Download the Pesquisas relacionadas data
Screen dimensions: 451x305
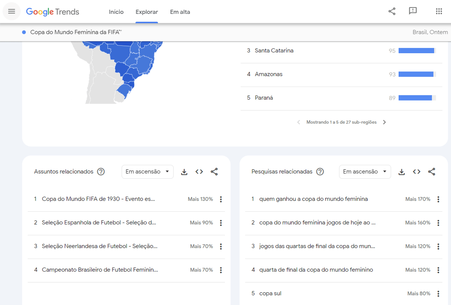click(x=401, y=172)
